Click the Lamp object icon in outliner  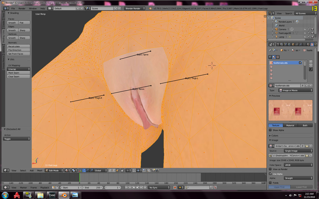click(x=277, y=37)
